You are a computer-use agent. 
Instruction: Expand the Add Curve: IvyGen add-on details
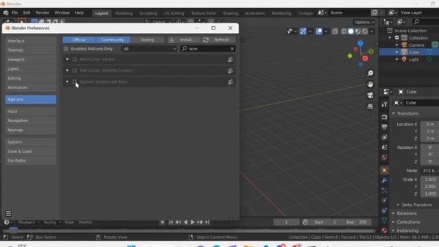click(x=67, y=60)
